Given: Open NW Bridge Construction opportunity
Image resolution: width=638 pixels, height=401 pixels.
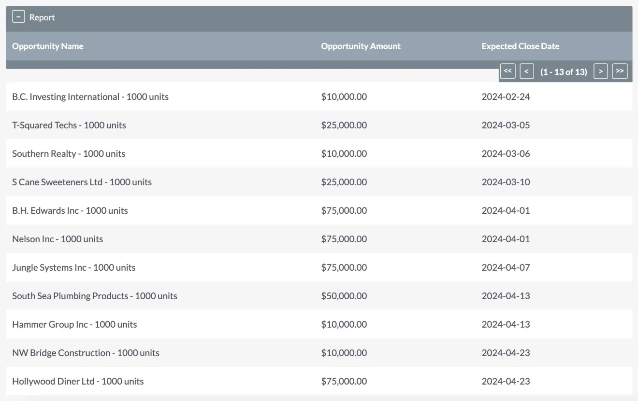Looking at the screenshot, I should [x=86, y=353].
